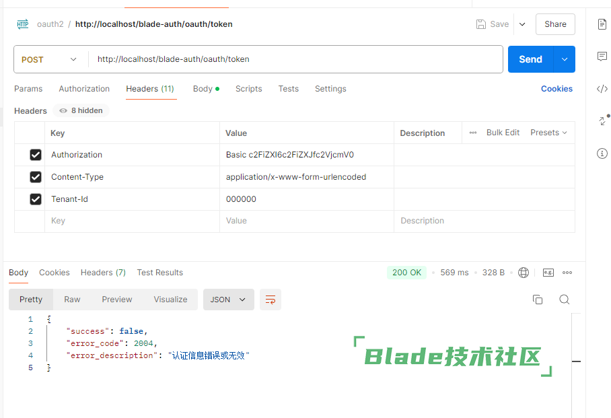Toggle the word wrap icon in response
This screenshot has width=611, height=418.
click(271, 300)
